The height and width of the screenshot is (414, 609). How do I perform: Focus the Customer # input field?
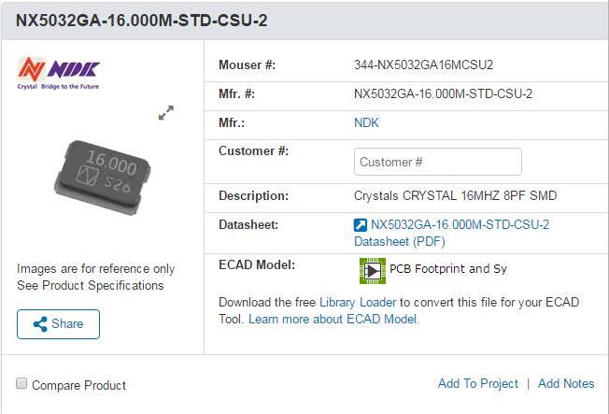[437, 162]
